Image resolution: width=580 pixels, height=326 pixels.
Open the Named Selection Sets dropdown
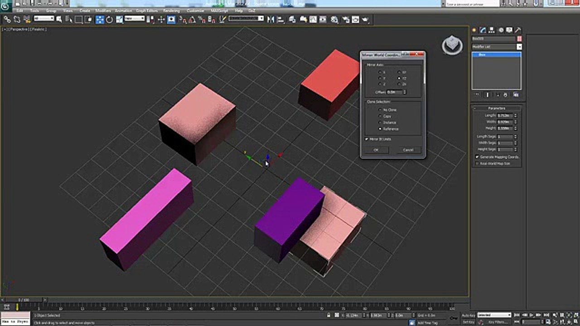[x=246, y=19]
